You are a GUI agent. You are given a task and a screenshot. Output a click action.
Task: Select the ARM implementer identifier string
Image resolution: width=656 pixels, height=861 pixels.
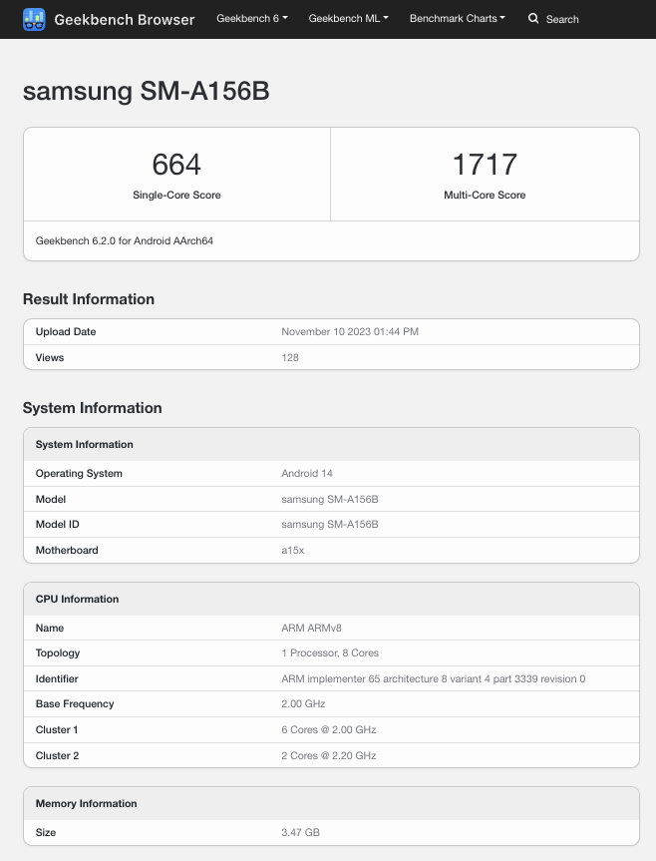(434, 678)
